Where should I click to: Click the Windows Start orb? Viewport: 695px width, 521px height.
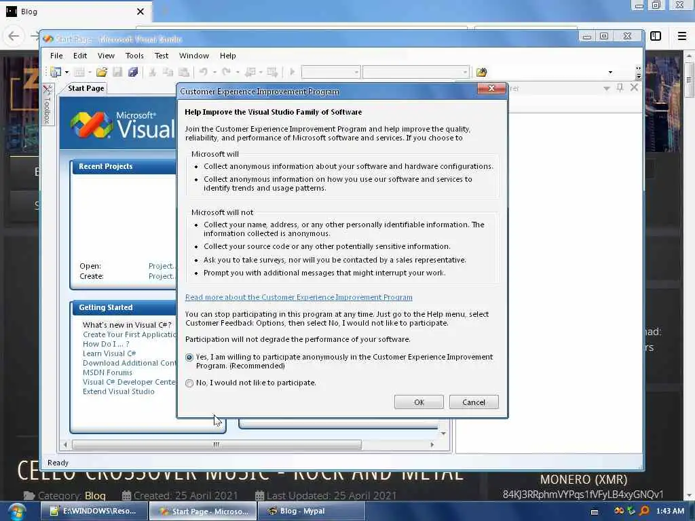pos(17,512)
